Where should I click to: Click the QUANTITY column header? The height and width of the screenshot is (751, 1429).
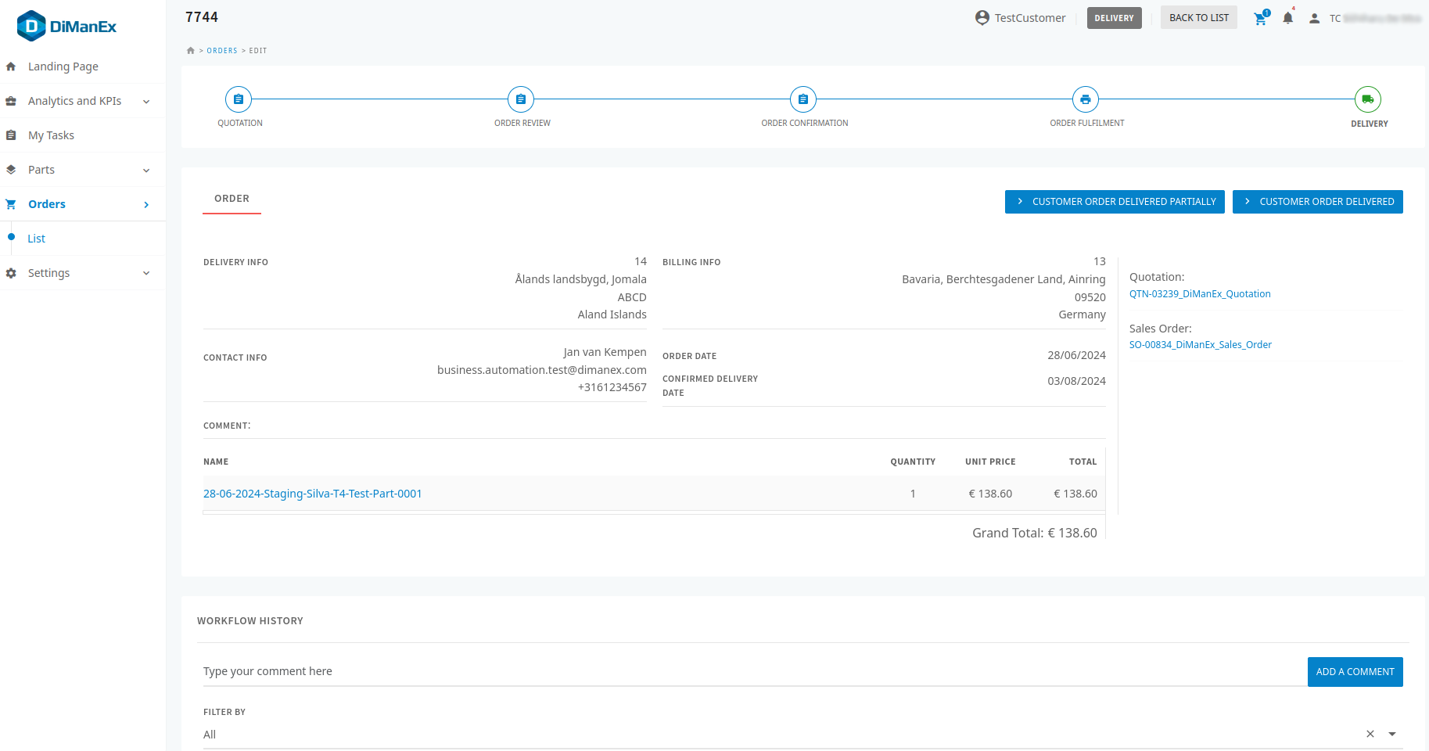[x=913, y=462]
